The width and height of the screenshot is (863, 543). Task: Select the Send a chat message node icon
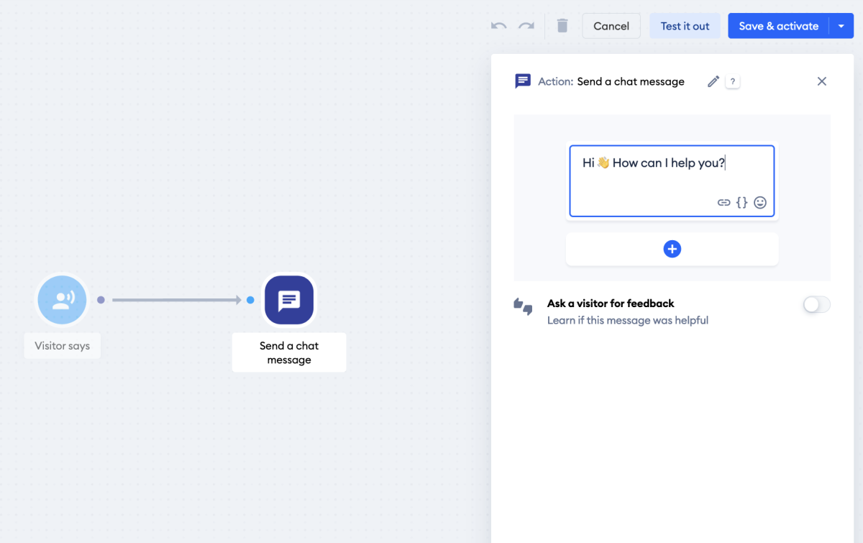[288, 300]
